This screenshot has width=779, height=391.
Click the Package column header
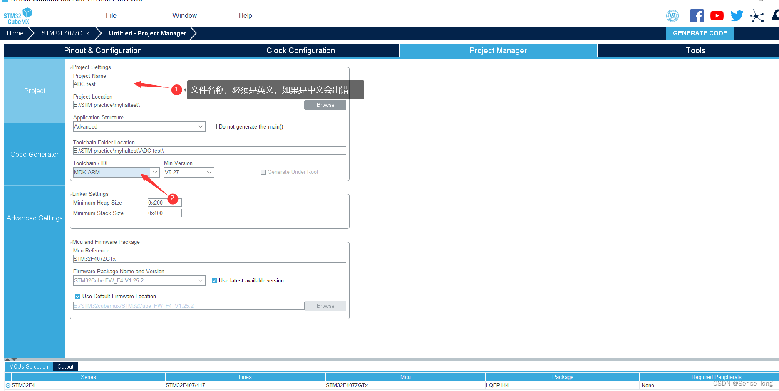click(x=563, y=377)
